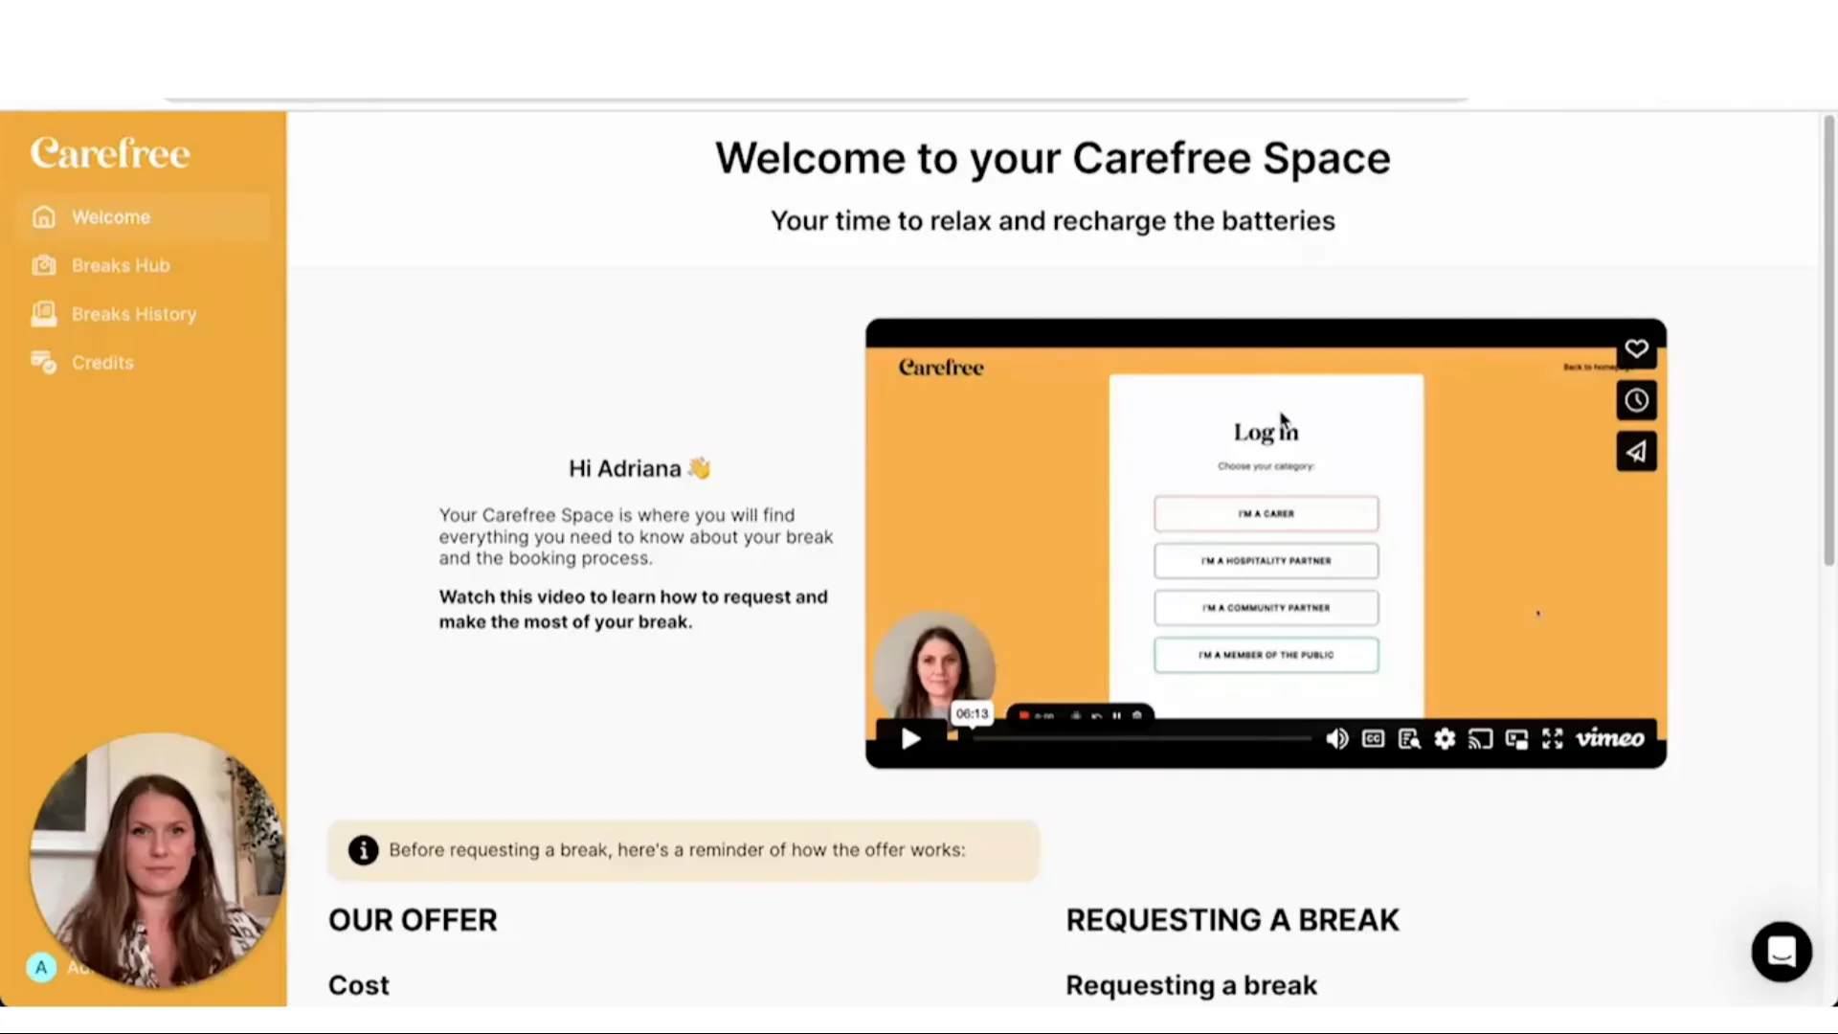Share the video via the paper plane icon
The width and height of the screenshot is (1838, 1034).
pyautogui.click(x=1636, y=451)
